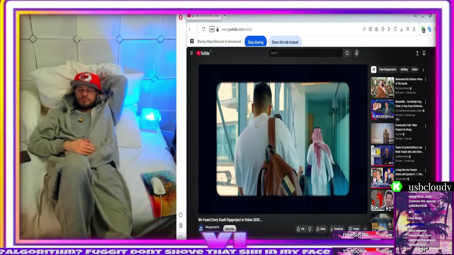Open 'Mohammed bin Salman, Prince' video thumbnail
This screenshot has height=255, width=454.
point(382,87)
